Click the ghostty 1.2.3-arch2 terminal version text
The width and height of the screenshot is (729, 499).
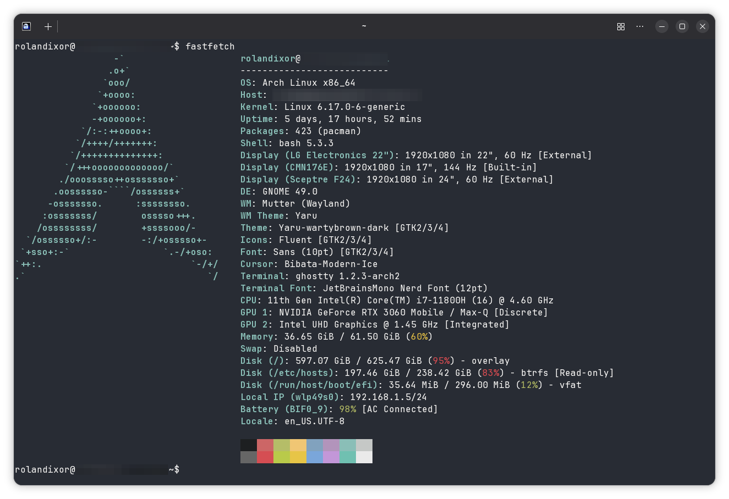point(348,276)
